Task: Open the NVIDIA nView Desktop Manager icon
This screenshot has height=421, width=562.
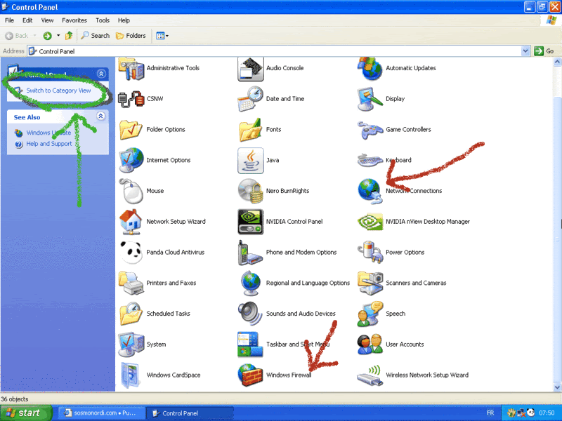Action: [x=370, y=222]
